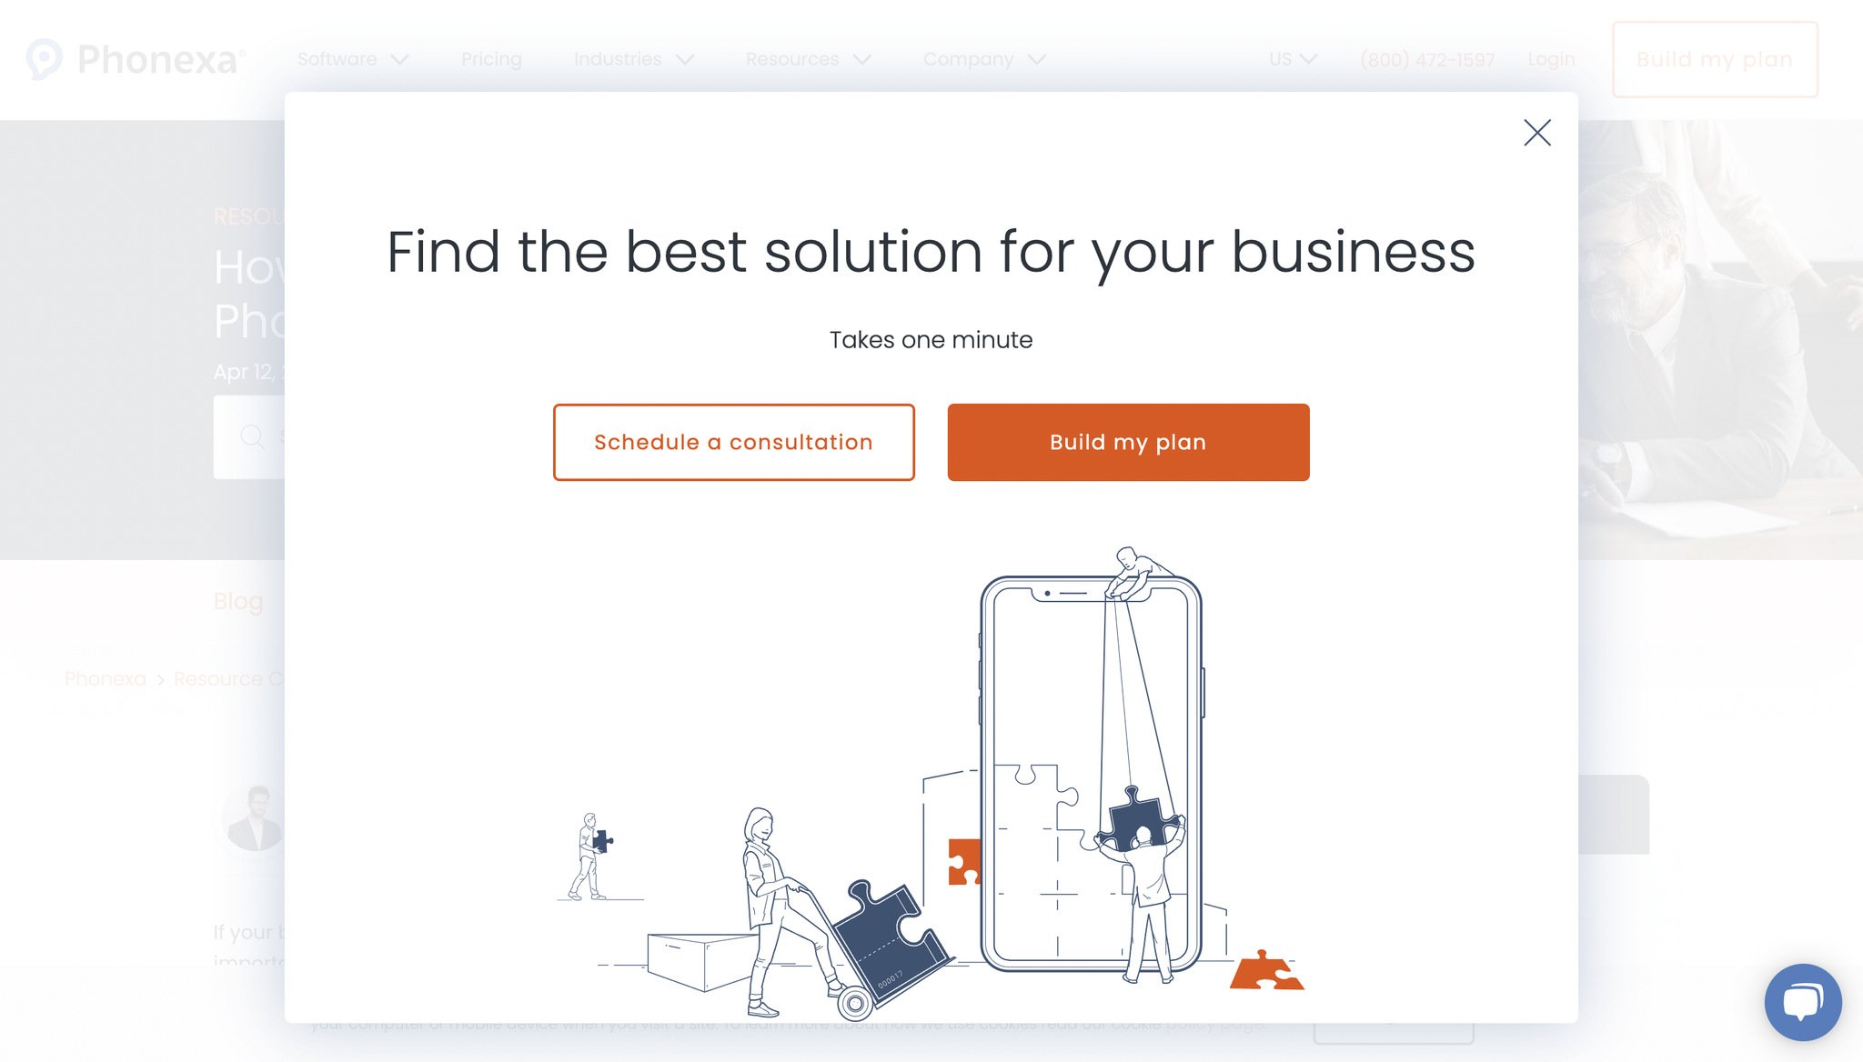
Task: Click the Build my plan button
Action: pyautogui.click(x=1129, y=441)
